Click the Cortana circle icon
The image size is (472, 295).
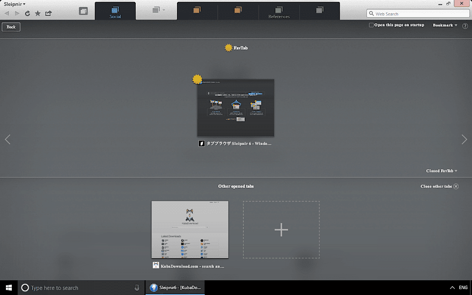pos(25,288)
